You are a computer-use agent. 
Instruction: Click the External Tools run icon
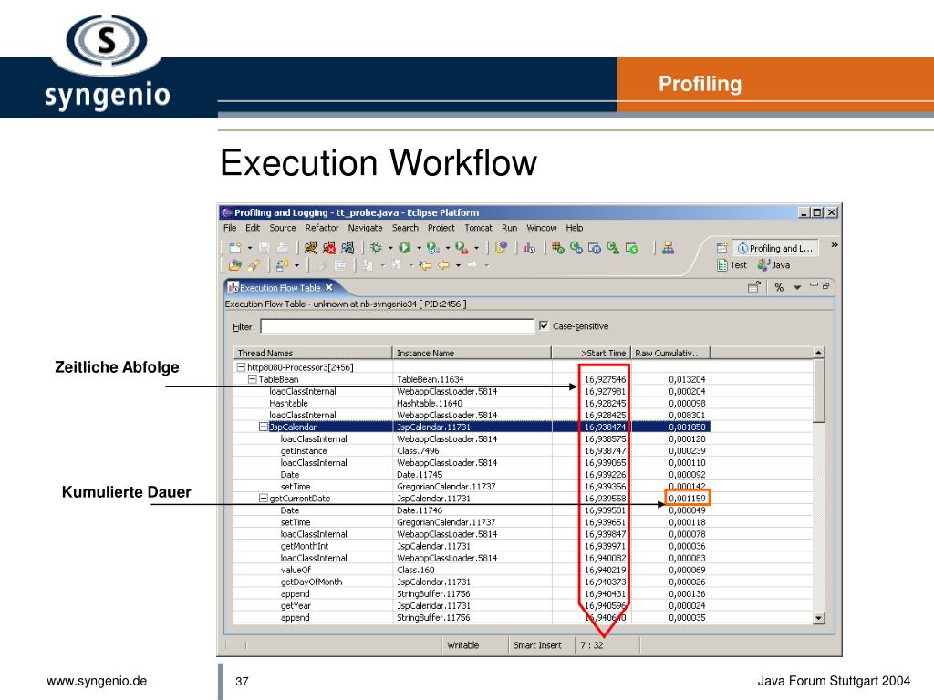tap(462, 248)
